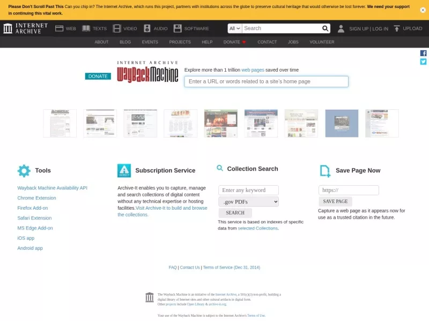The width and height of the screenshot is (429, 321).
Task: Click the teal Donate button
Action: [x=98, y=76]
